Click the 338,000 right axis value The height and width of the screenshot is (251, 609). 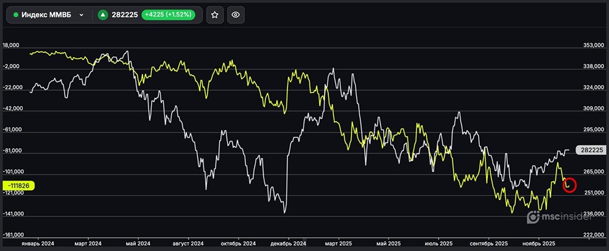593,67
